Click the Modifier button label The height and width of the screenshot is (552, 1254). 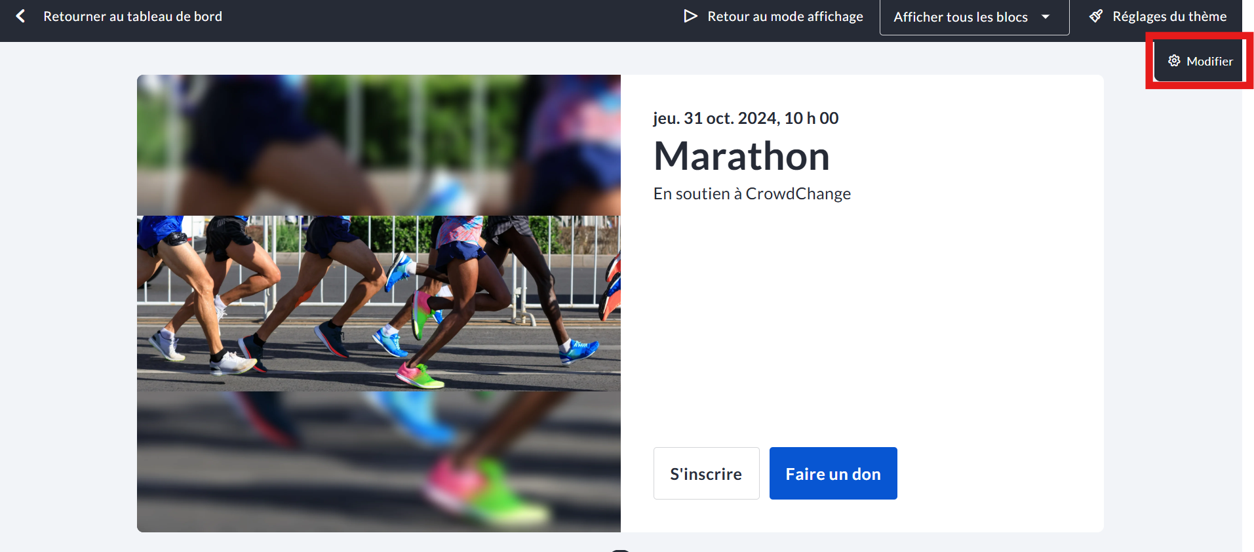point(1209,61)
